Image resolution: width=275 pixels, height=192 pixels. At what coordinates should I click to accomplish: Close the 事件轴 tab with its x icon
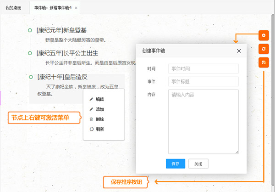(x=76, y=8)
